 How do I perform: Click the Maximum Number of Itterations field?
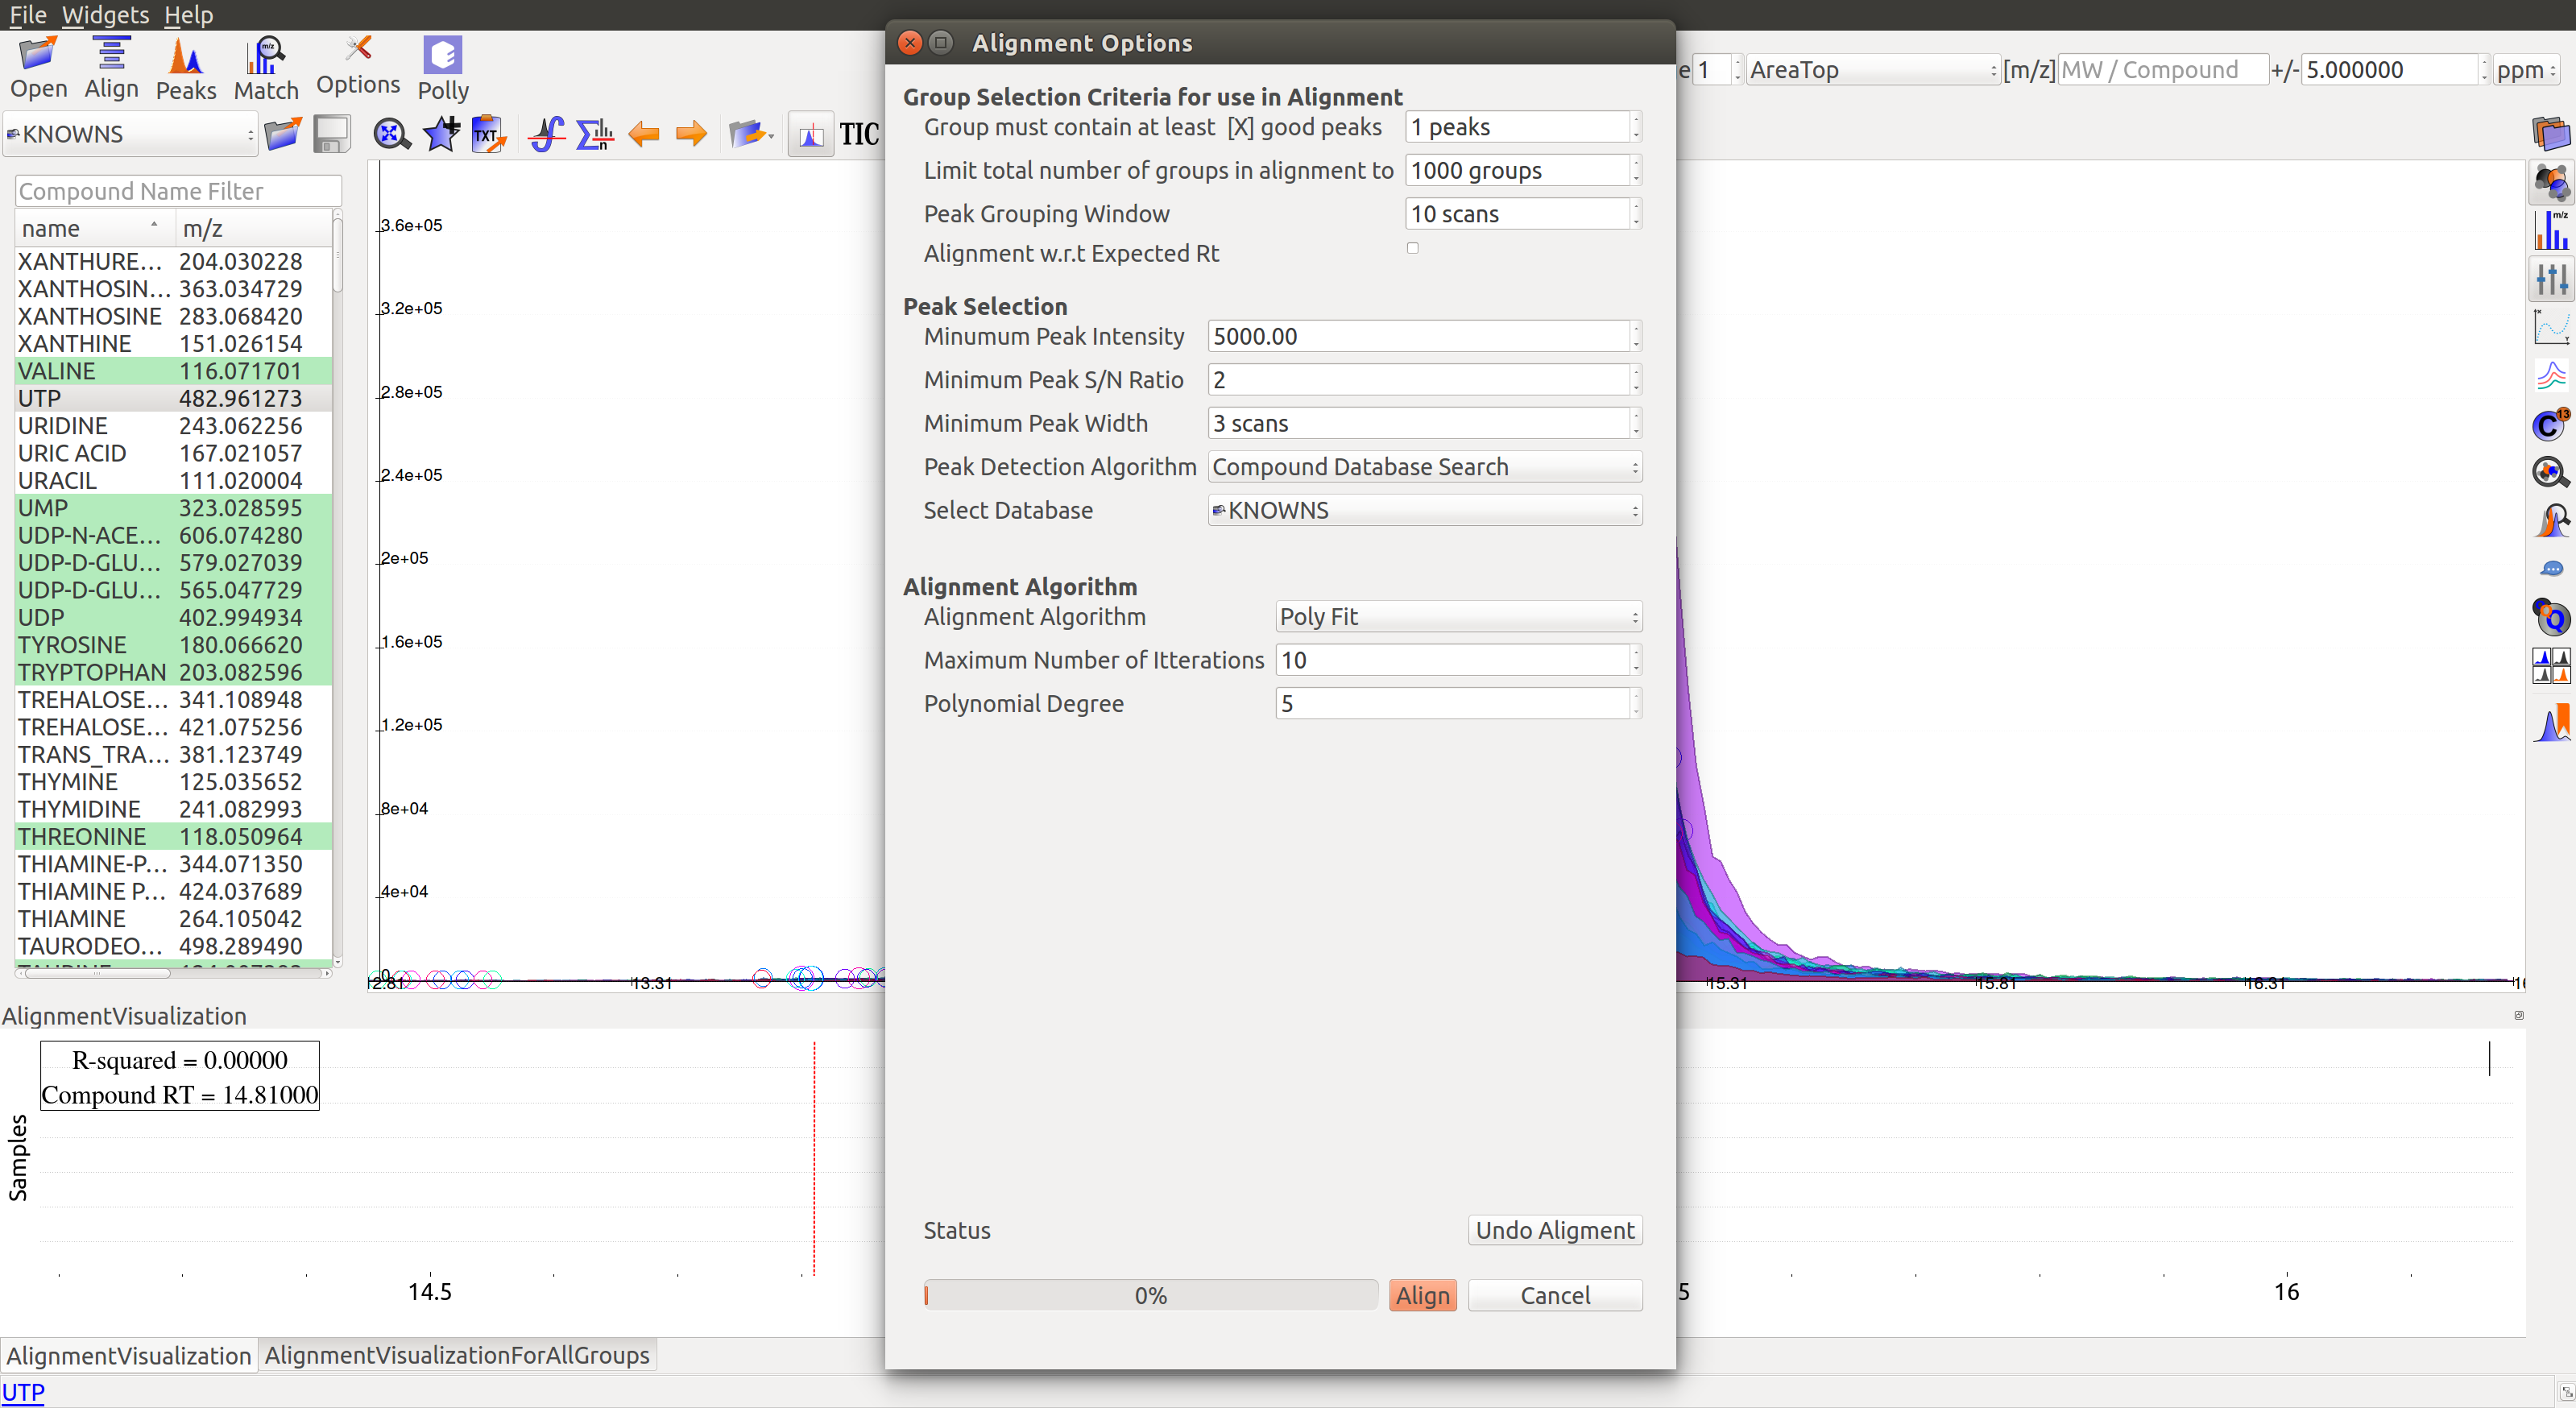(1458, 661)
